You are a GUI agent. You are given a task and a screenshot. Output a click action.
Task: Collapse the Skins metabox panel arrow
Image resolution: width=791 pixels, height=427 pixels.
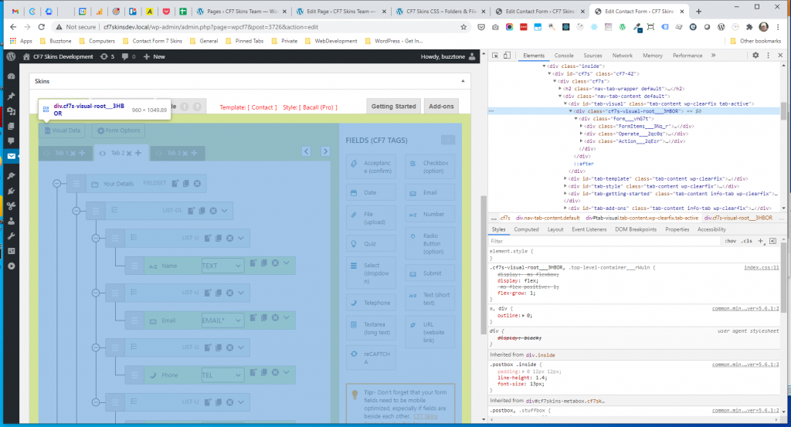463,80
